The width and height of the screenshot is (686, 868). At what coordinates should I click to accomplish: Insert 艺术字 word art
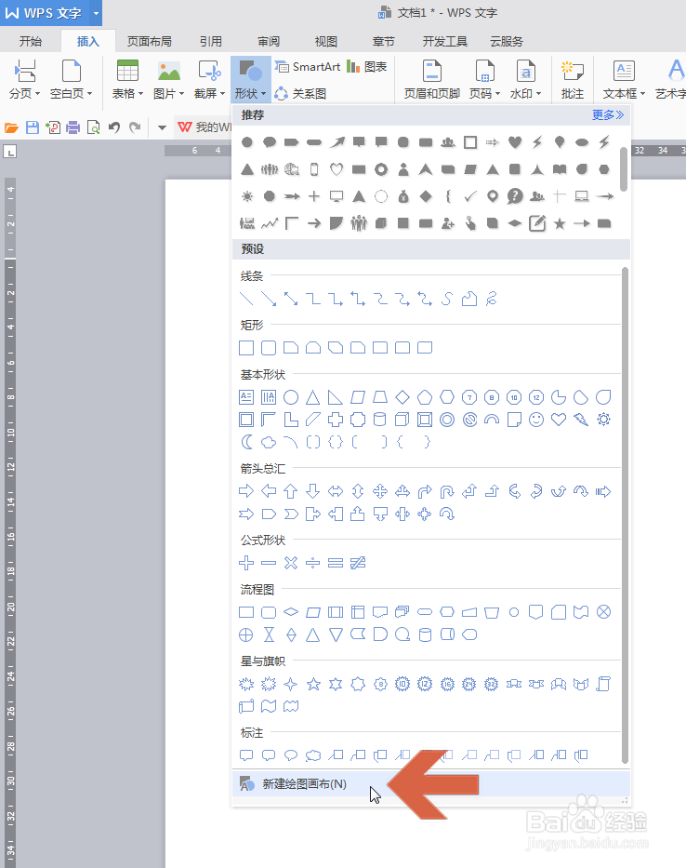point(670,80)
